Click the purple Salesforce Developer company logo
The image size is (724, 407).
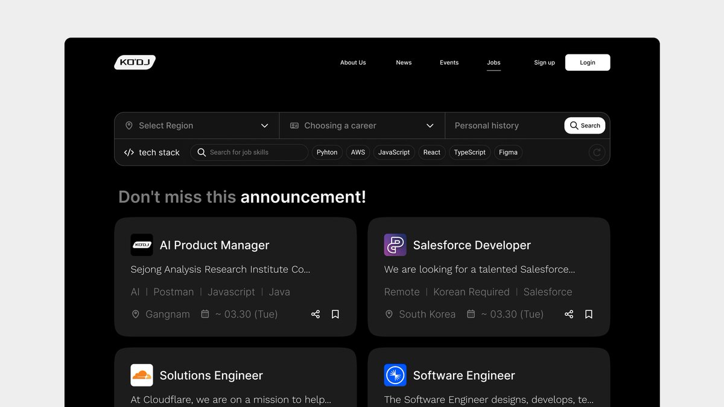point(395,245)
